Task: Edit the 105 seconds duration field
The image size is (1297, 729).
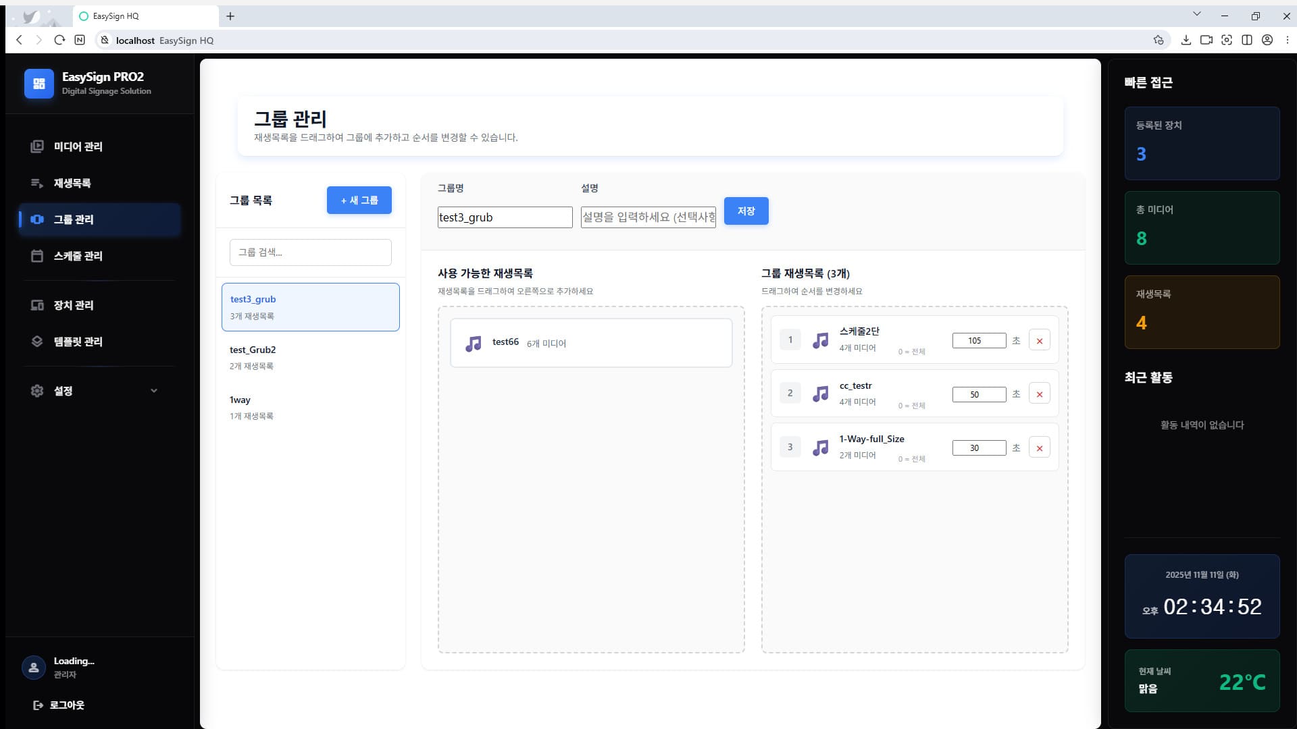Action: (978, 341)
